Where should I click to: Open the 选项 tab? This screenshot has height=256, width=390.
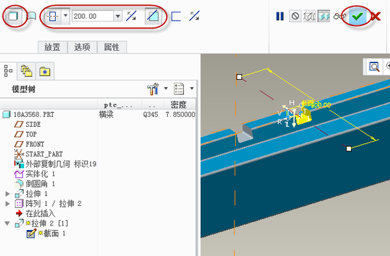pos(82,47)
